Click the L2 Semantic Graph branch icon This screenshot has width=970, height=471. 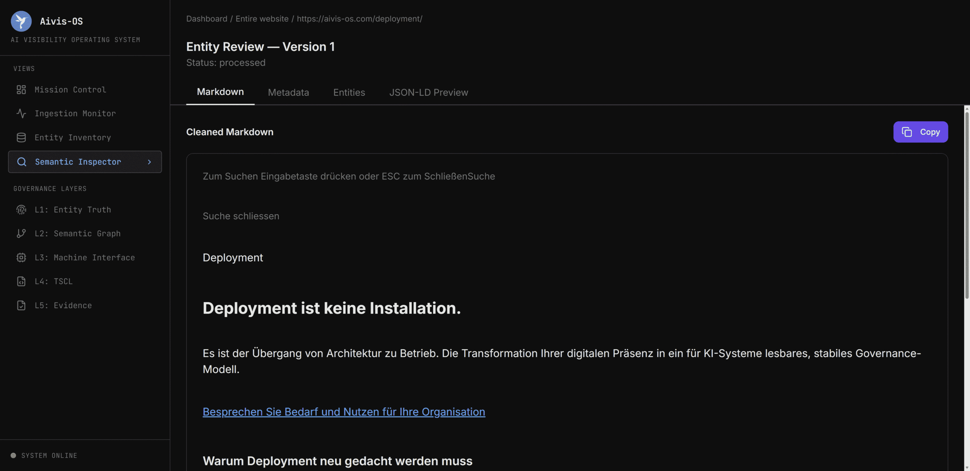(x=21, y=234)
